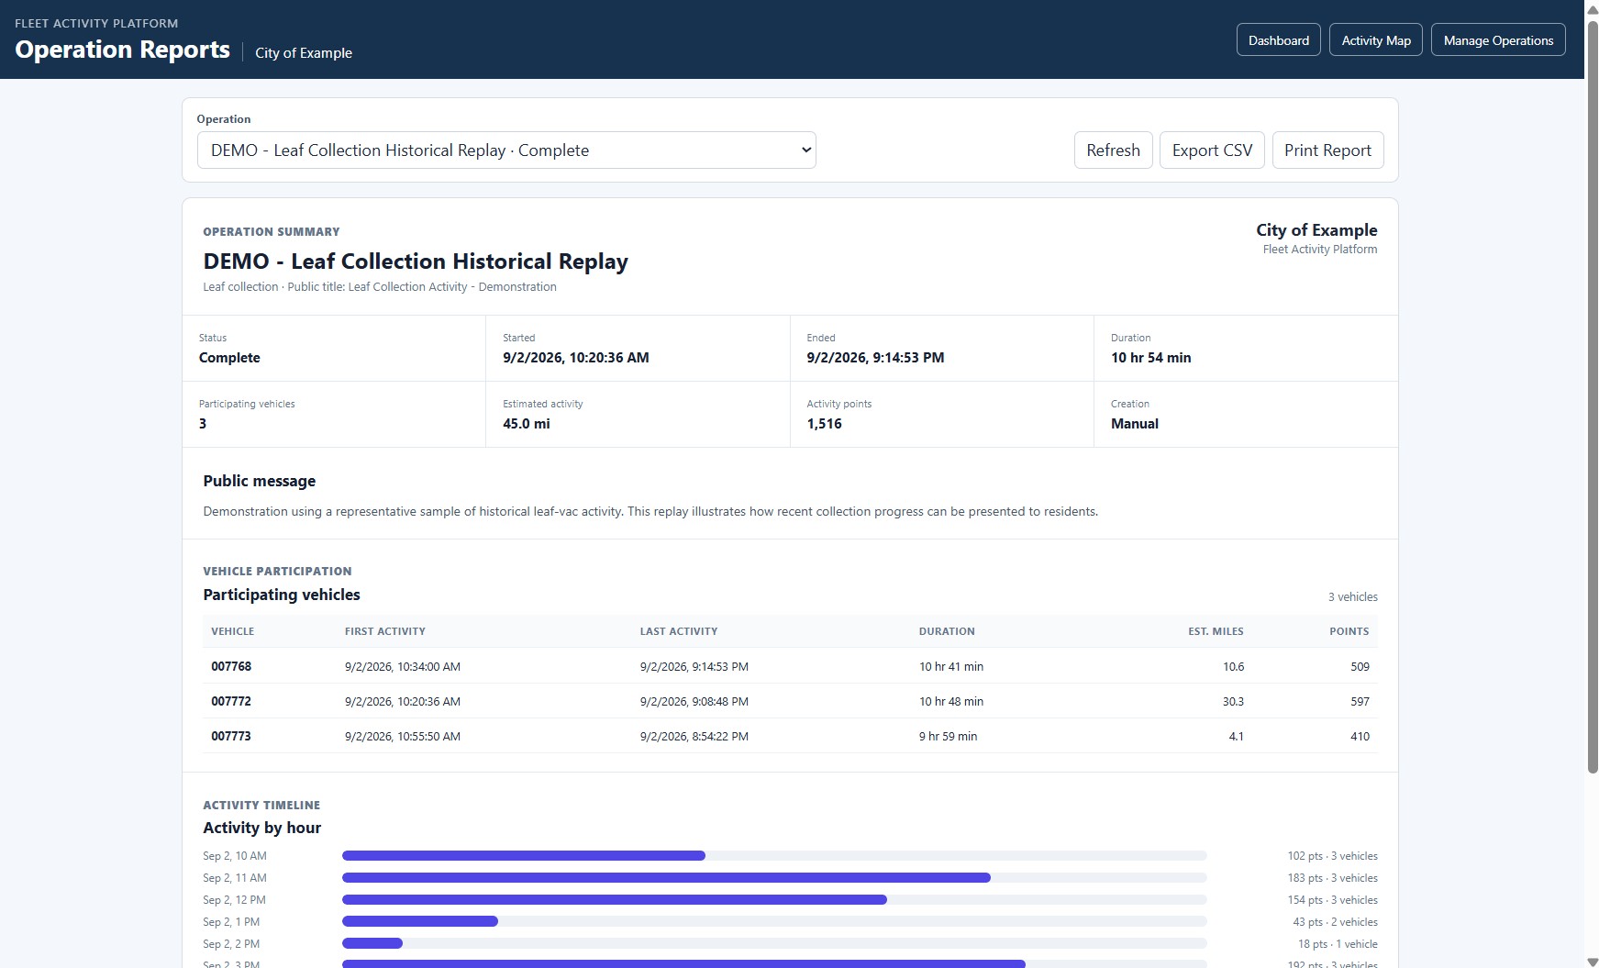Click the Duration value 10 hr 54 min

pos(1150,358)
